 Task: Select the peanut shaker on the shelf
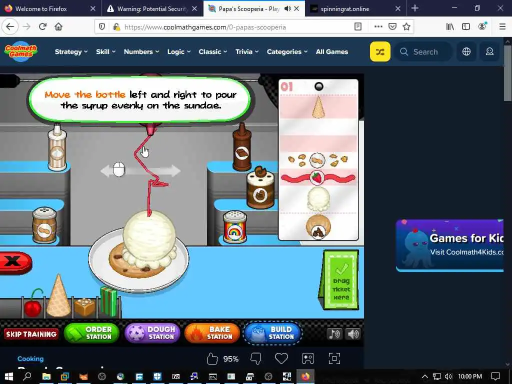(44, 225)
